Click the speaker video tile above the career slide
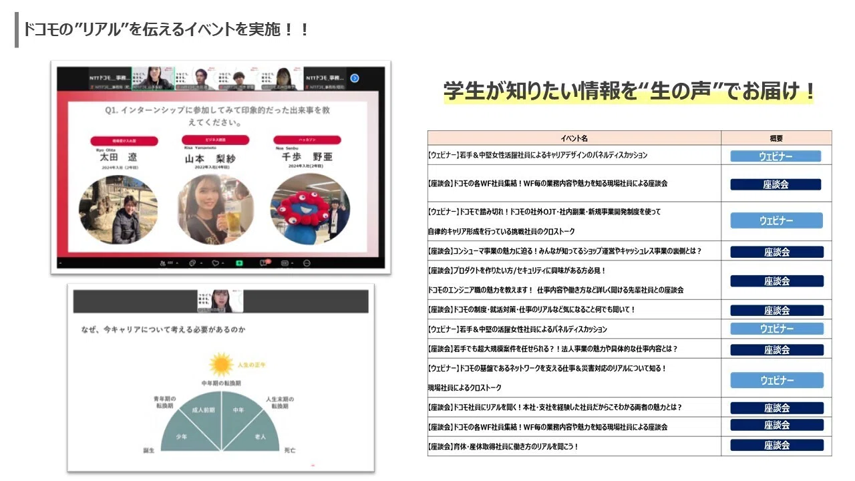This screenshot has height=481, width=855. click(220, 301)
